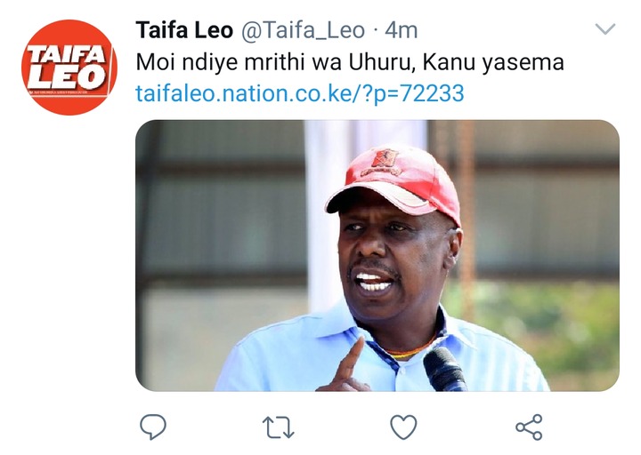The height and width of the screenshot is (455, 641).
Task: Click the reply speech bubble icon
Action: click(153, 427)
